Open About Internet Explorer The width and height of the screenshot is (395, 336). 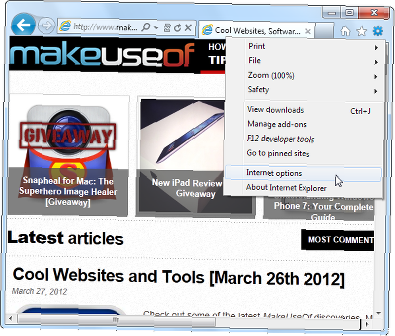click(303, 188)
